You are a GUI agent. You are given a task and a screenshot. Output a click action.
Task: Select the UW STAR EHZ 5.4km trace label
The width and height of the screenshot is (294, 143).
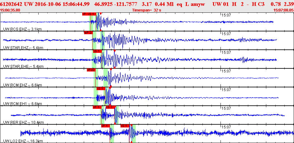click(x=23, y=48)
